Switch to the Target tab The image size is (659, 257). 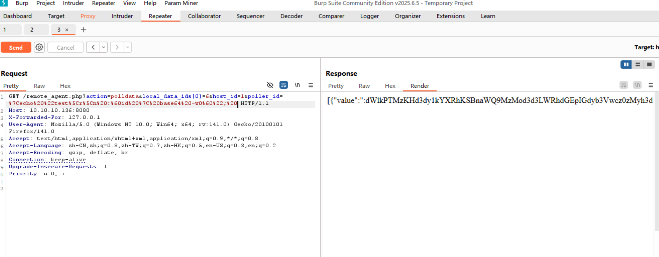pyautogui.click(x=56, y=16)
